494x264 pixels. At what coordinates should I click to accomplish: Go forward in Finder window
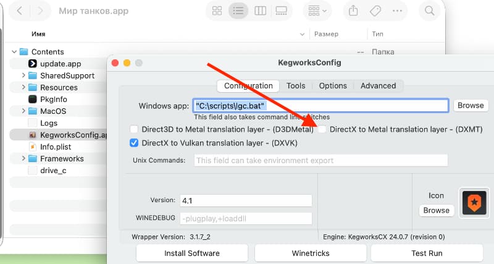coord(40,11)
